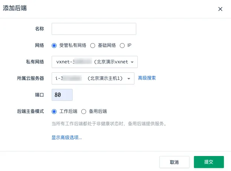The height and width of the screenshot is (171, 231).
Task: Click the 名称 text input field
Action: tap(94, 29)
